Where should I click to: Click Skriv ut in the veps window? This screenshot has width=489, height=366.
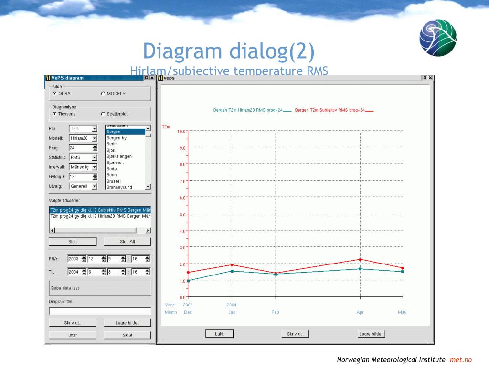295,334
